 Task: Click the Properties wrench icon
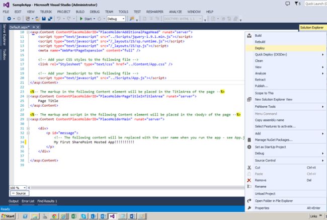(x=250, y=207)
